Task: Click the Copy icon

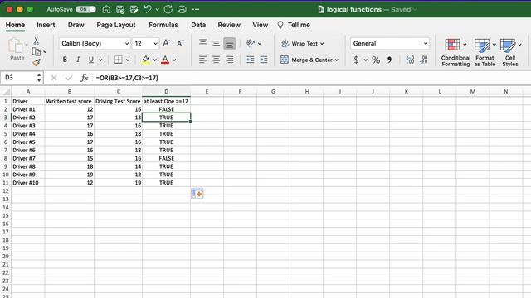Action: 37,51
